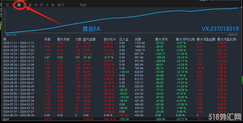The image size is (243, 123).
Task: Select the 2024.10.14 ~ 2024.10.20 week row
Action: click(x=19, y=57)
